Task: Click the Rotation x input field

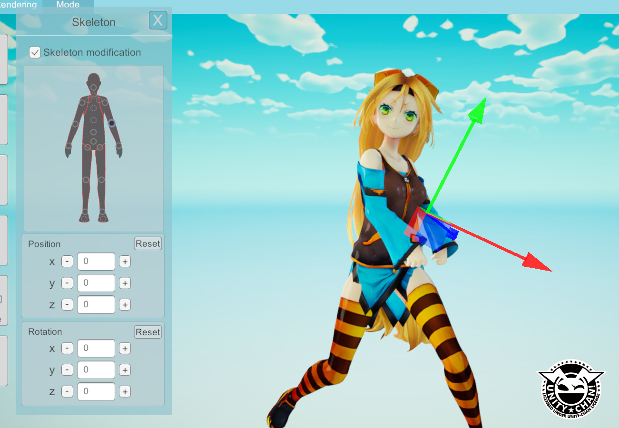Action: pos(96,348)
